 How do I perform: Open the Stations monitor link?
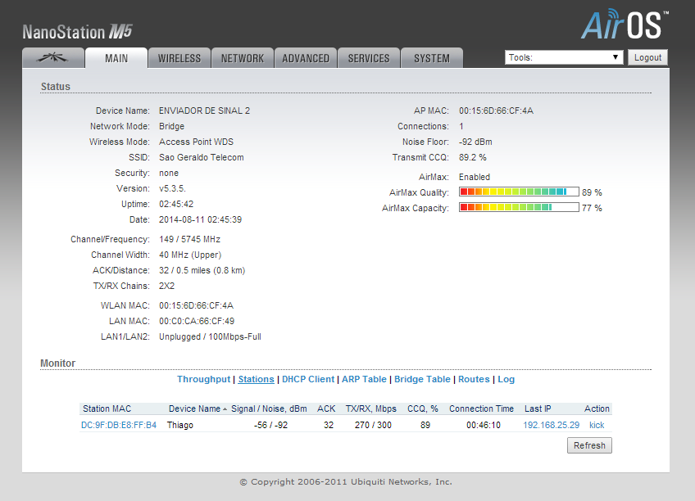click(257, 379)
